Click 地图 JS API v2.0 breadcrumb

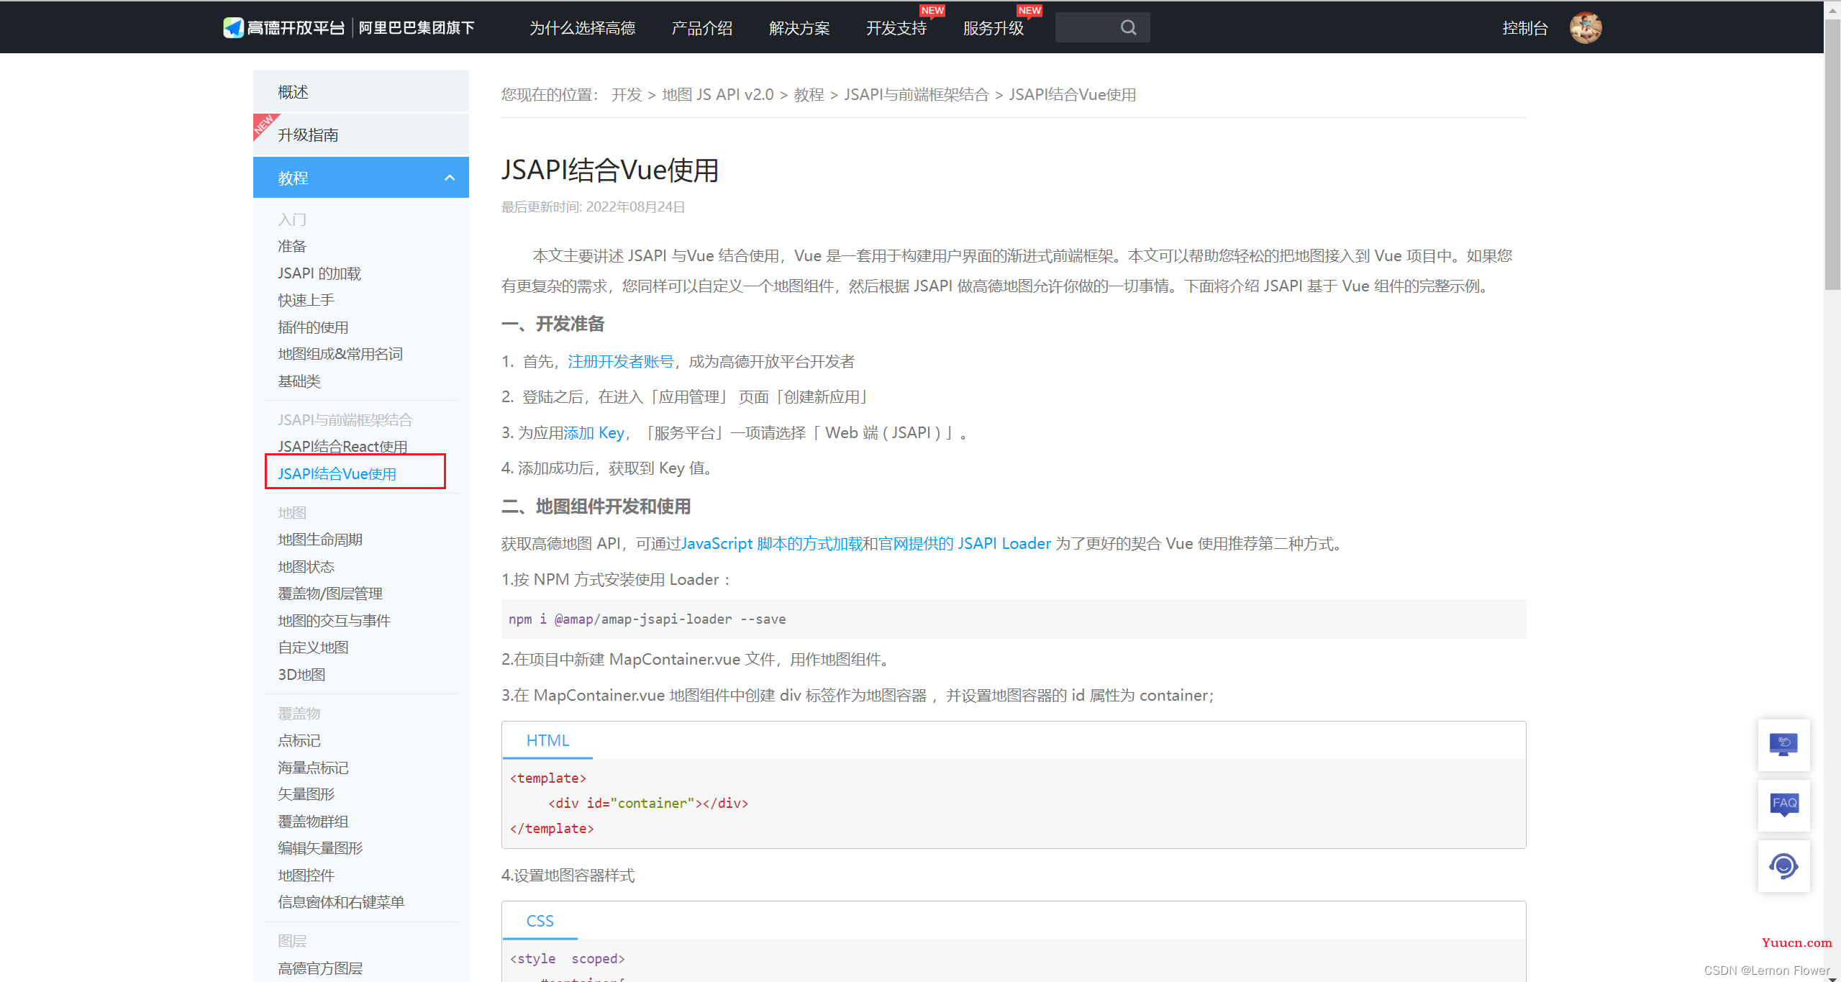coord(717,95)
